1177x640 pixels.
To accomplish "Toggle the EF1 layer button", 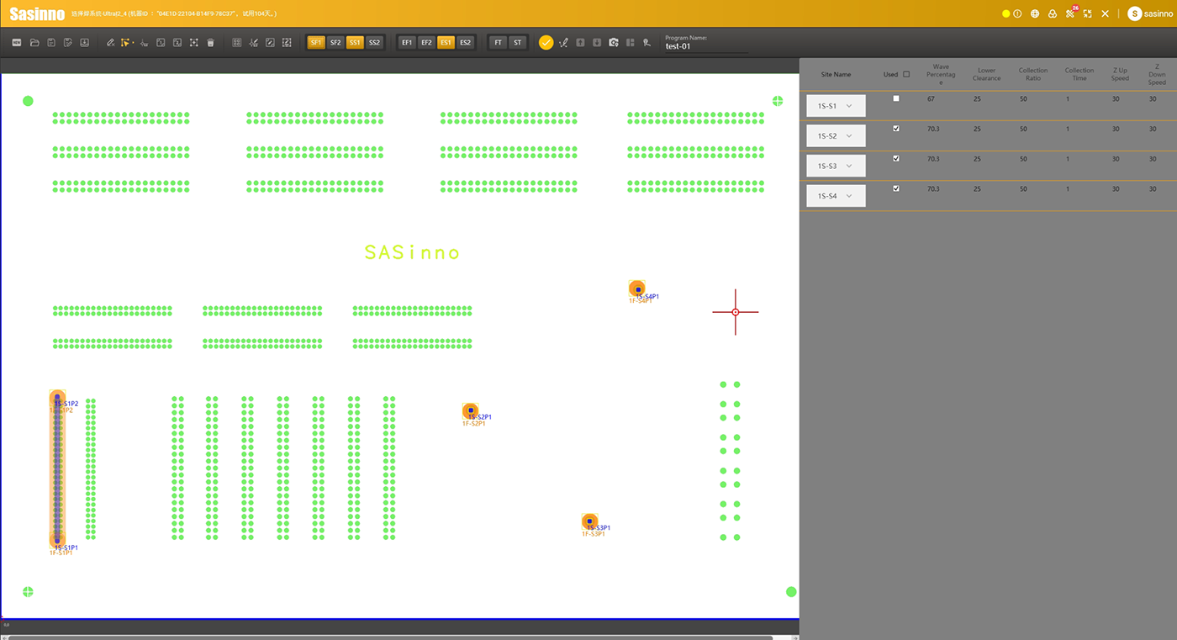I will (407, 42).
